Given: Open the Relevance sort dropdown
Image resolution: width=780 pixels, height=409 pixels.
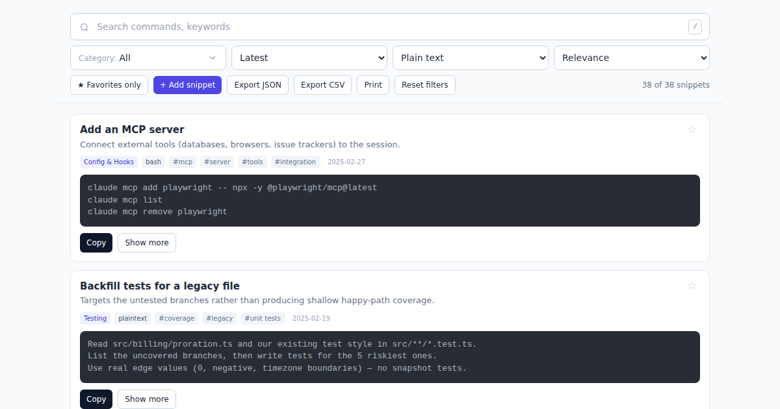Looking at the screenshot, I should pos(632,58).
